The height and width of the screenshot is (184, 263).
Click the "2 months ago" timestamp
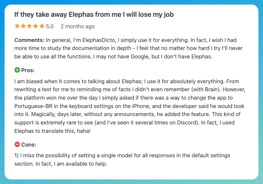click(x=77, y=27)
